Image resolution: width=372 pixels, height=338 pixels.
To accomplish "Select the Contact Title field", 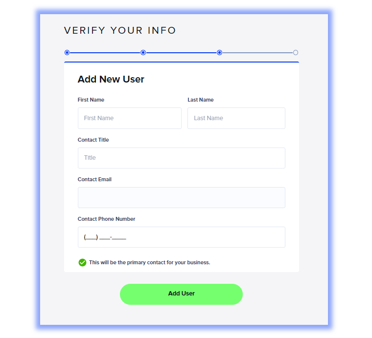I will (x=181, y=158).
